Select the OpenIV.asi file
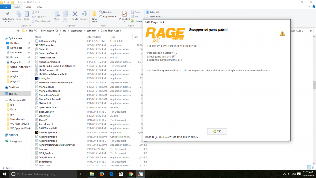 coord(44,116)
